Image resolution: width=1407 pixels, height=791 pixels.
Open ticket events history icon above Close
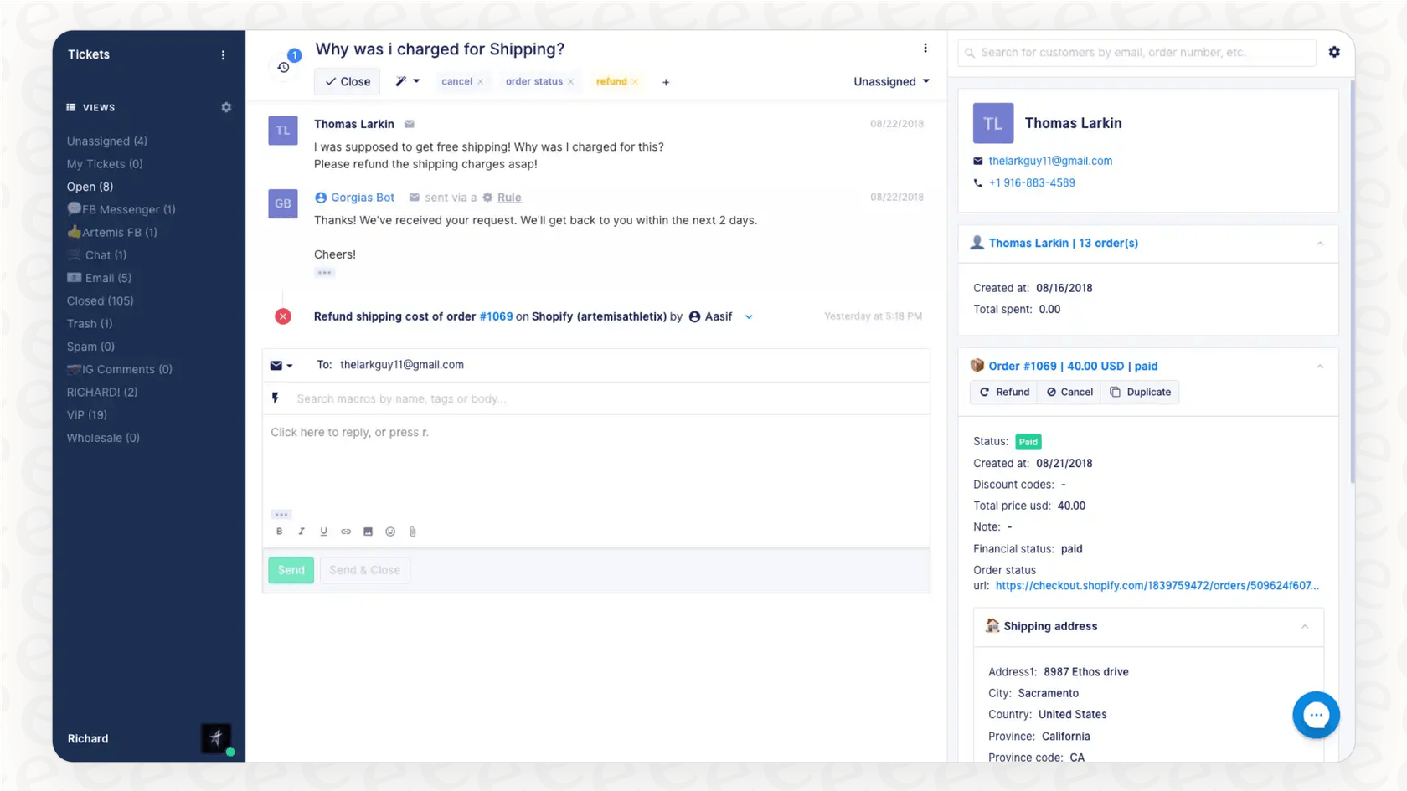[x=284, y=66]
